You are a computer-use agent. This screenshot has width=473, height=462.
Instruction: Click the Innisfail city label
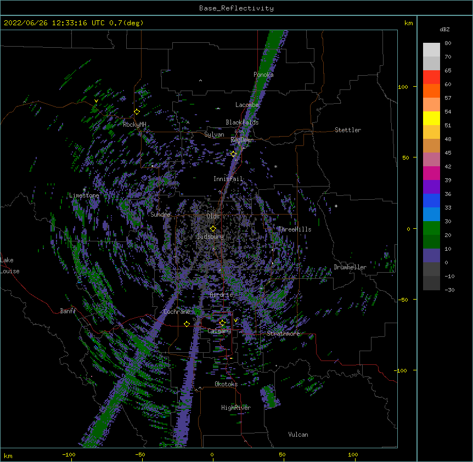[228, 179]
